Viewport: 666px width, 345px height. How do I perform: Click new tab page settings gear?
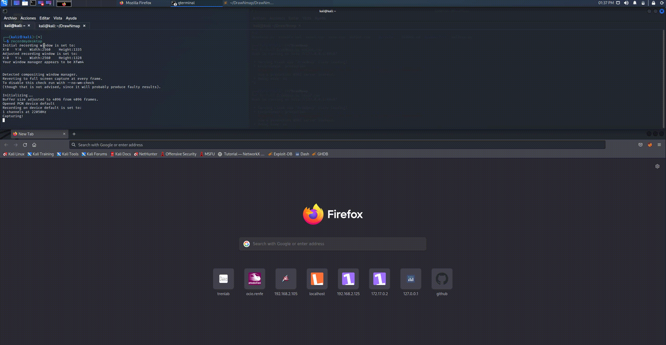click(657, 166)
